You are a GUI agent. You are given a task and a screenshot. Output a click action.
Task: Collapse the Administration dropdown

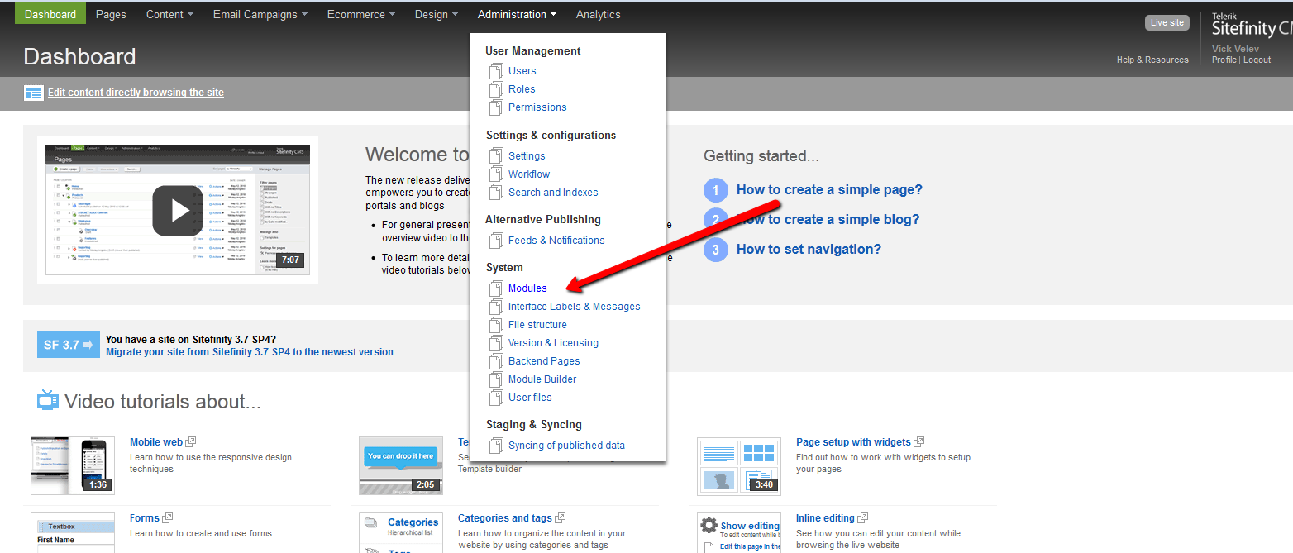[x=517, y=14]
